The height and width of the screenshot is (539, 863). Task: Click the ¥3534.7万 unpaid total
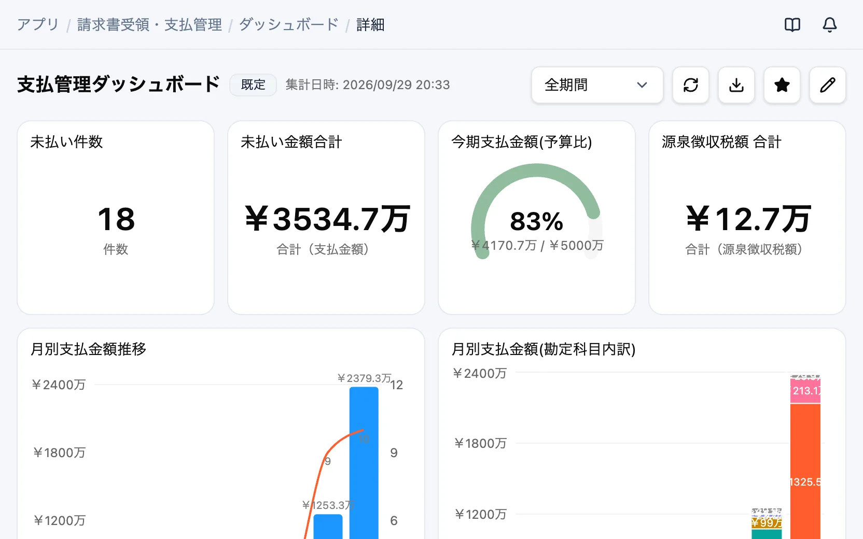pos(327,219)
